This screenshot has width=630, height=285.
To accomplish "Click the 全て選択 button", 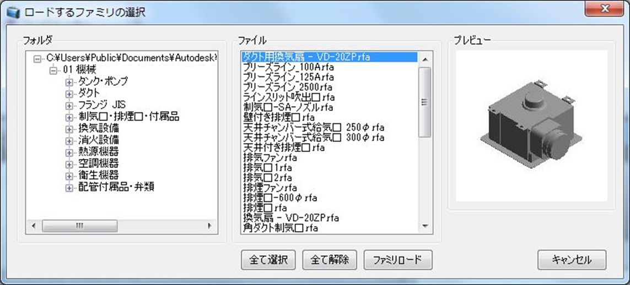I will click(268, 260).
